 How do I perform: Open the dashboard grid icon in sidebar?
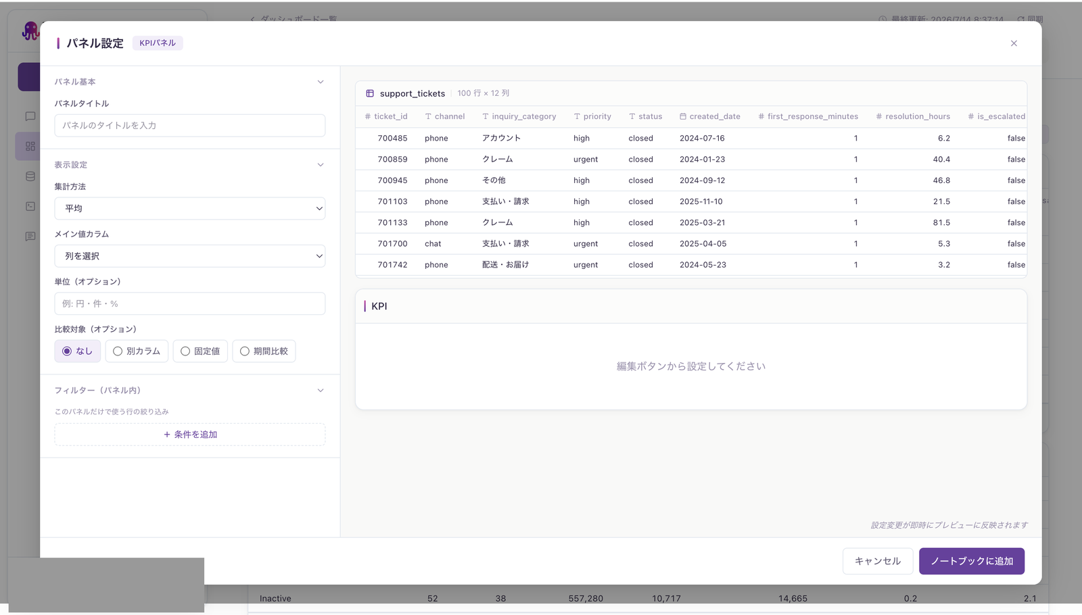point(30,146)
